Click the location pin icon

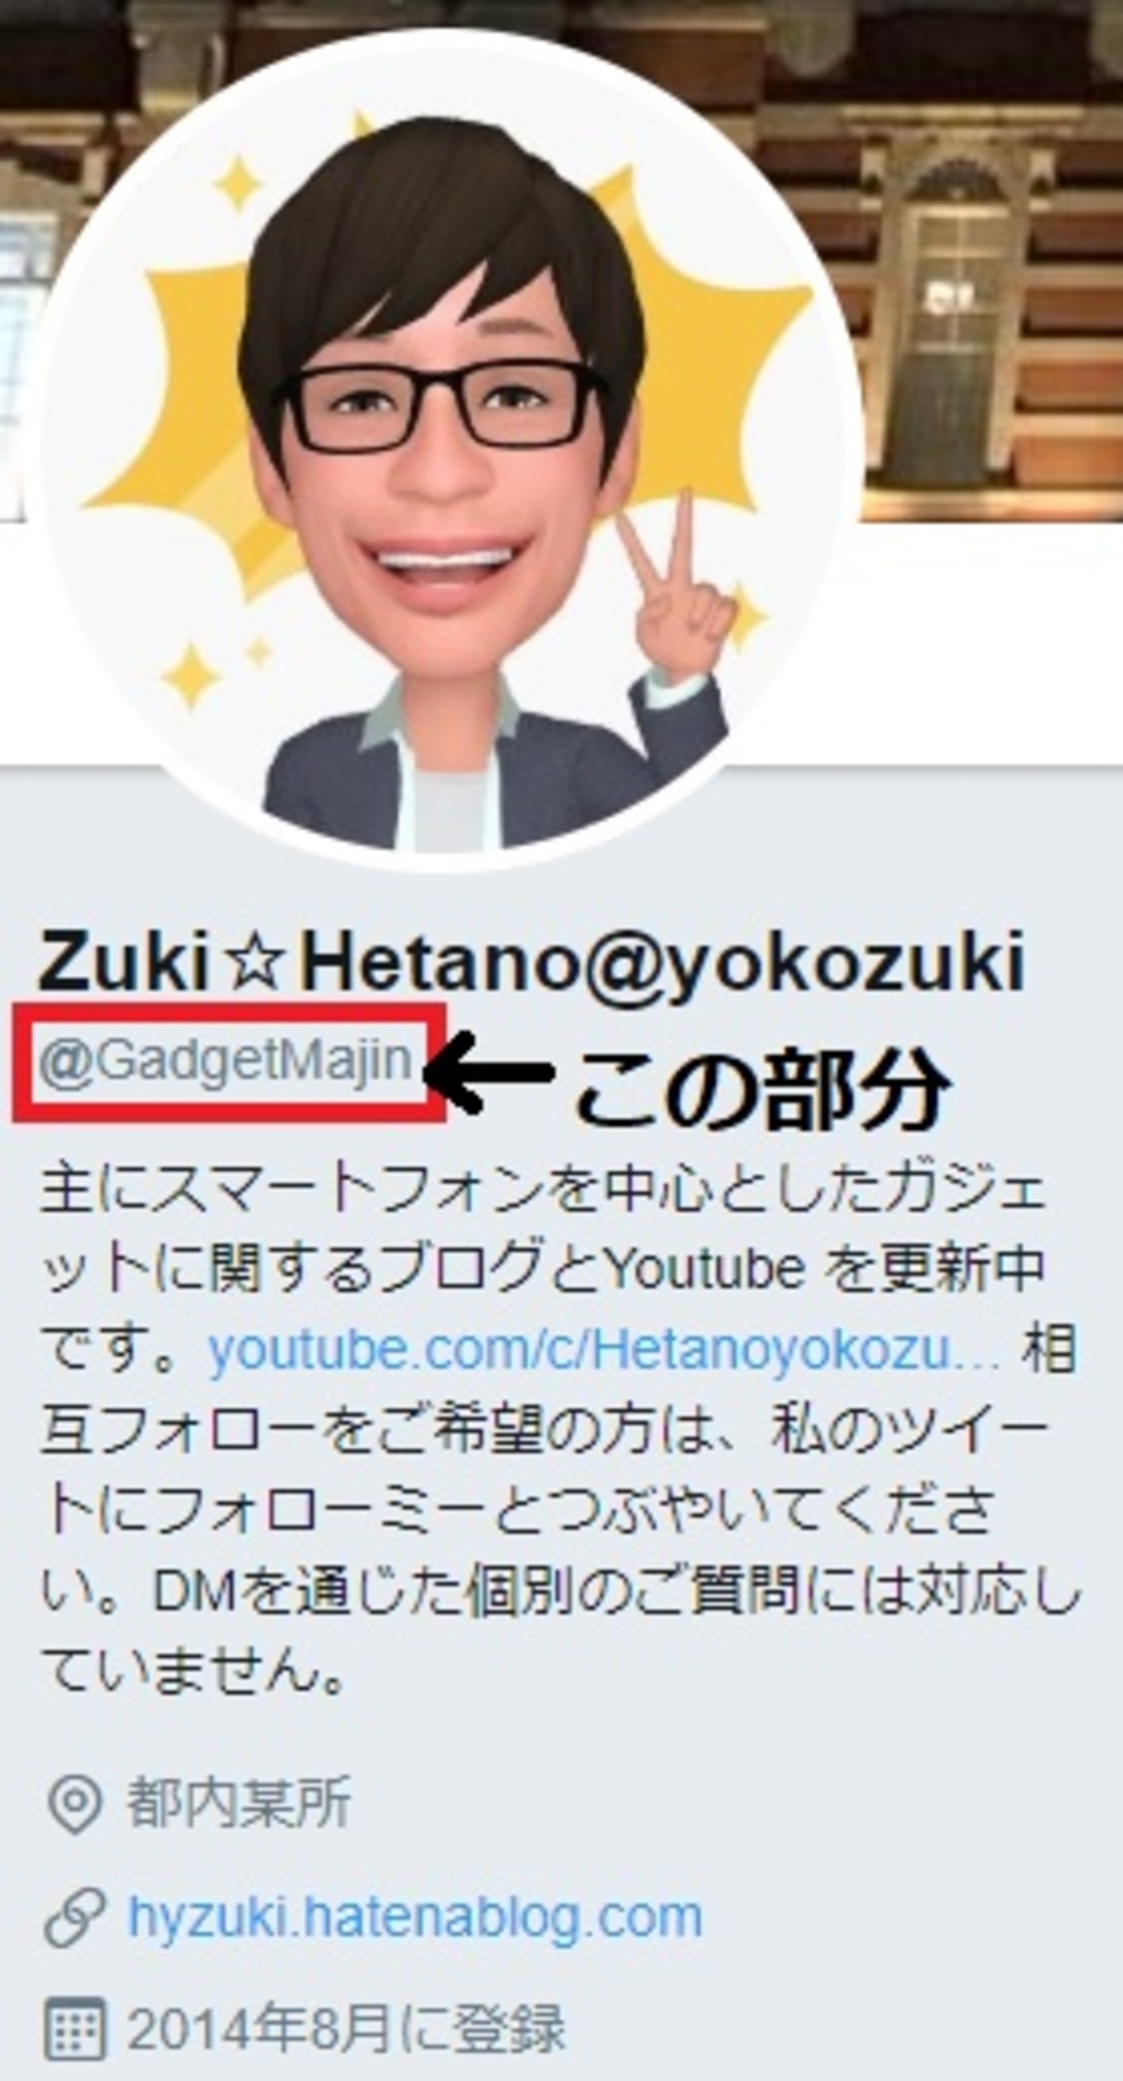tap(74, 1803)
